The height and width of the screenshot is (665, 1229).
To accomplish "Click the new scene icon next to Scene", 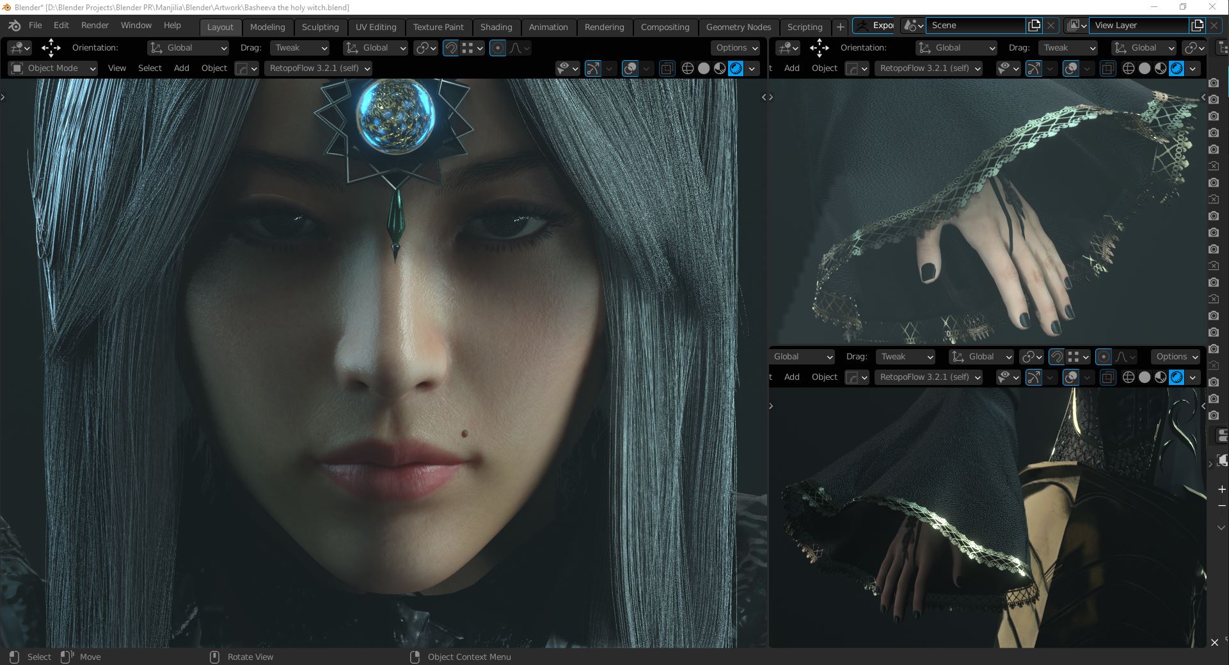I will click(1034, 26).
